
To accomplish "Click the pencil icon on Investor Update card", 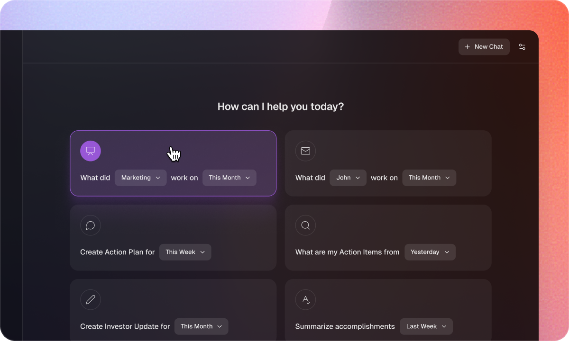I will pos(91,299).
